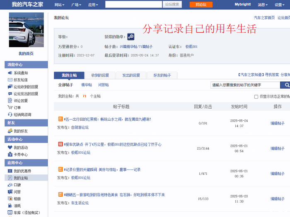Click the My Friends people icon

pos(10,131)
